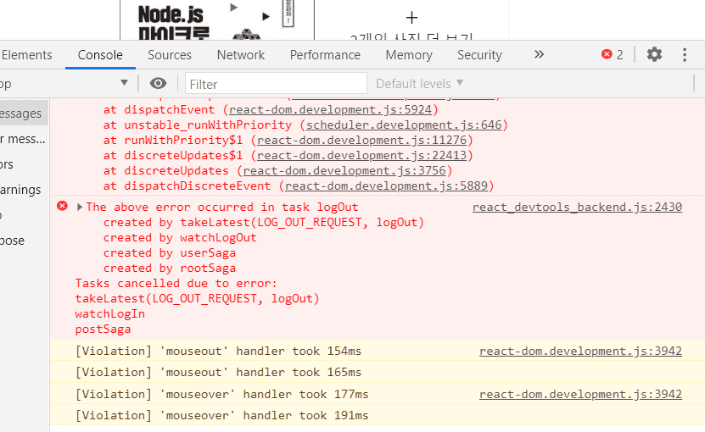Click the Node.js book thumbnail
Screen dimensions: 705x432
click(227, 20)
